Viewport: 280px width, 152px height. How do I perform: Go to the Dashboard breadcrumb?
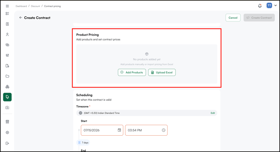pyautogui.click(x=21, y=6)
